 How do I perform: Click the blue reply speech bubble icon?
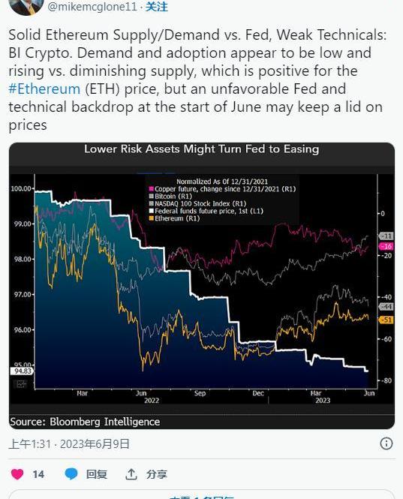tap(71, 473)
